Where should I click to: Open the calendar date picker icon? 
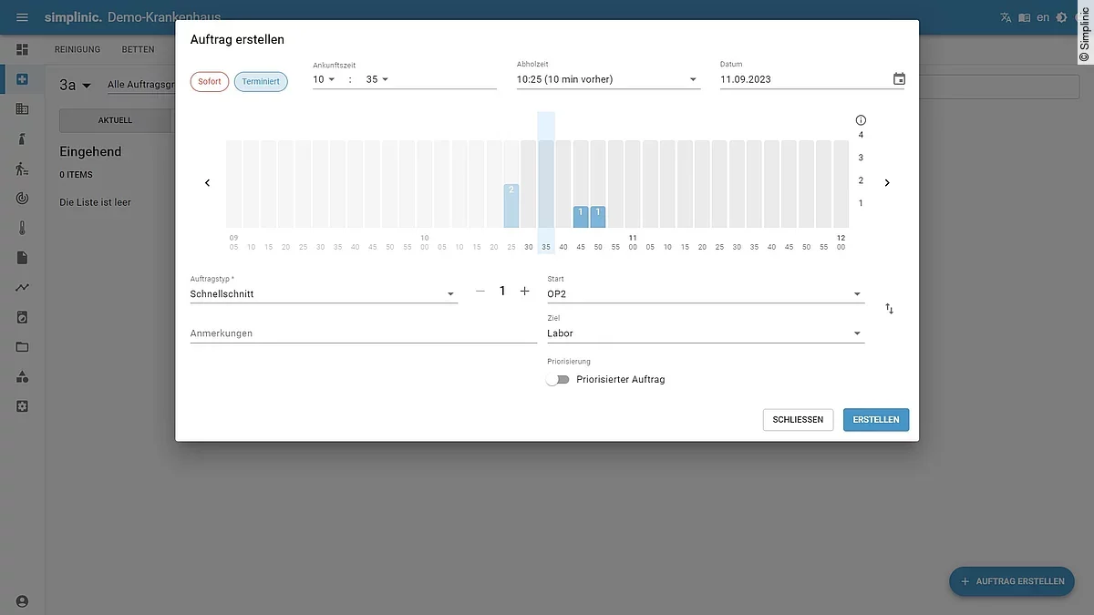click(899, 79)
